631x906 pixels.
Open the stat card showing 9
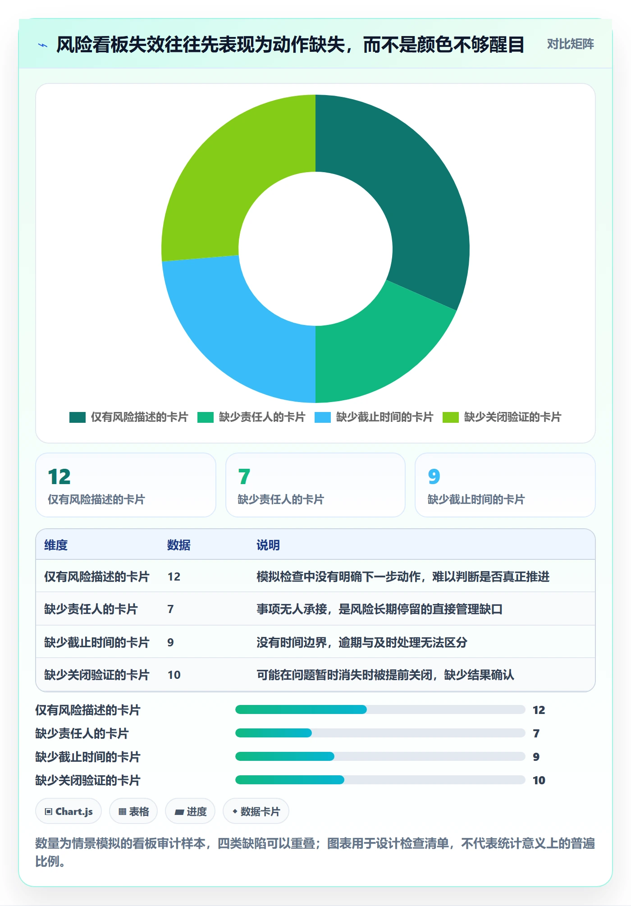[x=505, y=485]
